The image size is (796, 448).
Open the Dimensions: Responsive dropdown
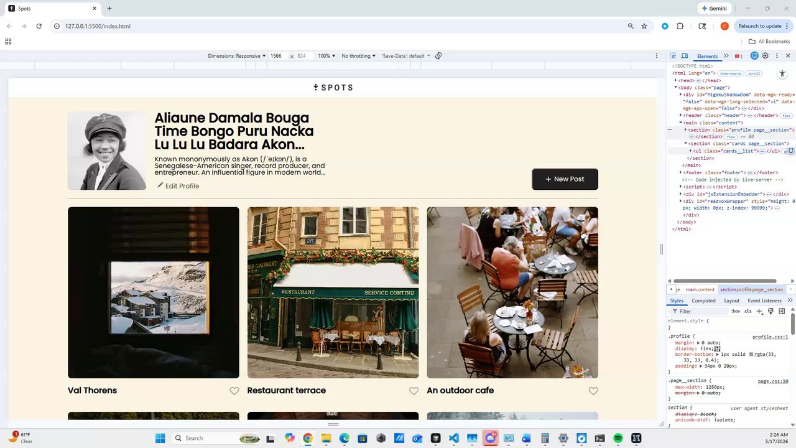click(237, 56)
